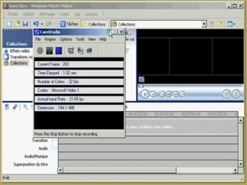Click the CamStudio record-to-AVI/SWF toggle icon
The image size is (247, 185).
80,51
